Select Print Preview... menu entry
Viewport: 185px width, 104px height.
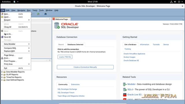click(16, 61)
